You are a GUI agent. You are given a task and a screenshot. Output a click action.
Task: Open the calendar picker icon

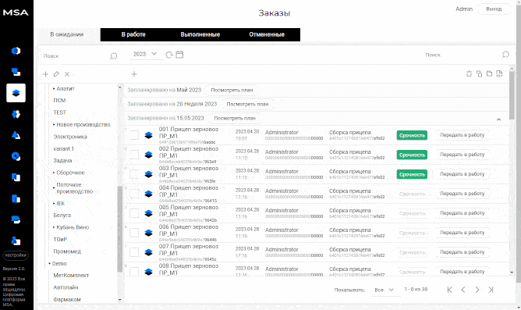click(x=179, y=55)
